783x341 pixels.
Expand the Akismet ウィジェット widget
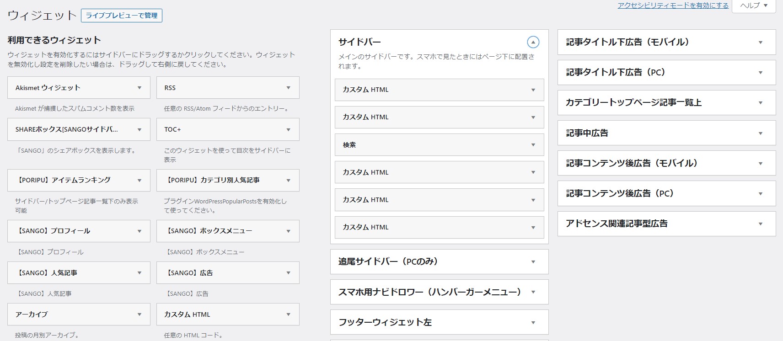(139, 88)
